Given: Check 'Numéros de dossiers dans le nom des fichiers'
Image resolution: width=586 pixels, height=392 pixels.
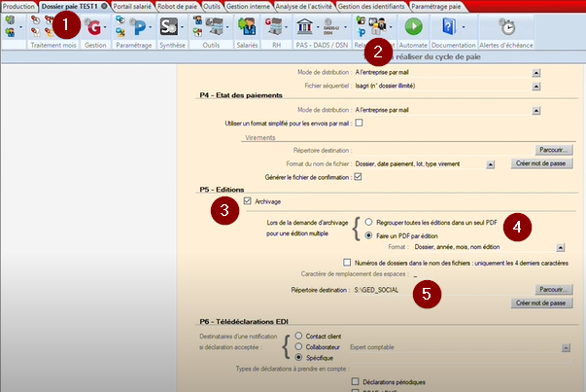Looking at the screenshot, I should click(347, 263).
